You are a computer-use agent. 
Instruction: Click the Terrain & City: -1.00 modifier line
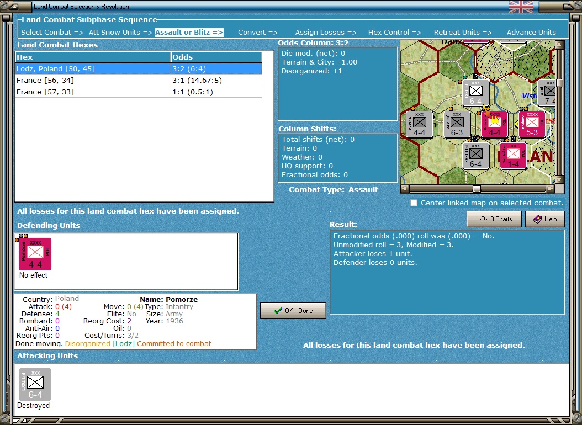319,62
